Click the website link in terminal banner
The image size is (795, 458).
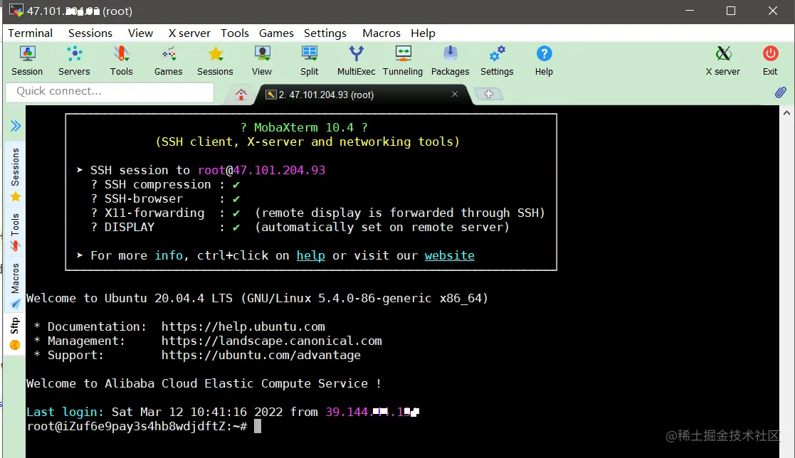450,255
